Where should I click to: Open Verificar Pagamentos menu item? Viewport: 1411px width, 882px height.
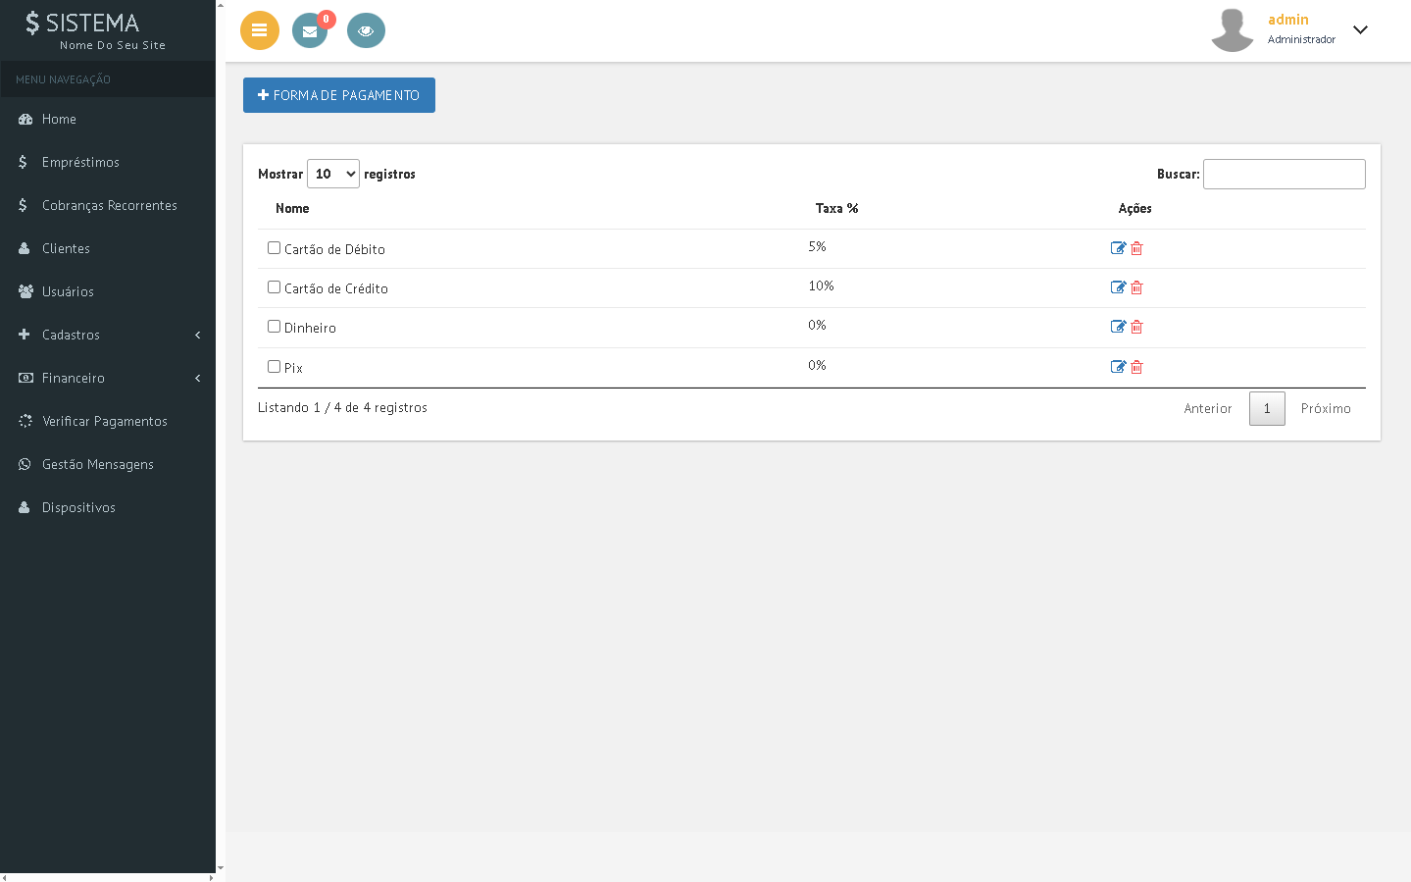(104, 421)
